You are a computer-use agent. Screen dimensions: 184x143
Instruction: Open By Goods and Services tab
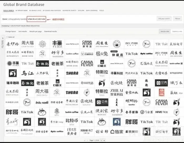(x=52, y=10)
